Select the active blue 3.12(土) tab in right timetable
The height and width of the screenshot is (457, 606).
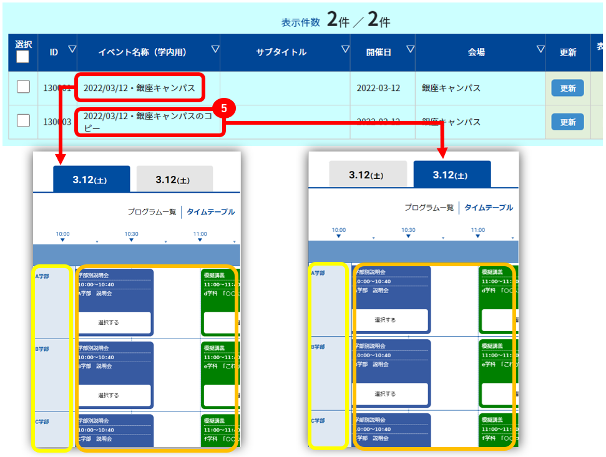coord(452,175)
